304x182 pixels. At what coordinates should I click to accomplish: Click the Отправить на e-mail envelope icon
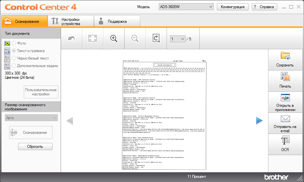click(285, 119)
